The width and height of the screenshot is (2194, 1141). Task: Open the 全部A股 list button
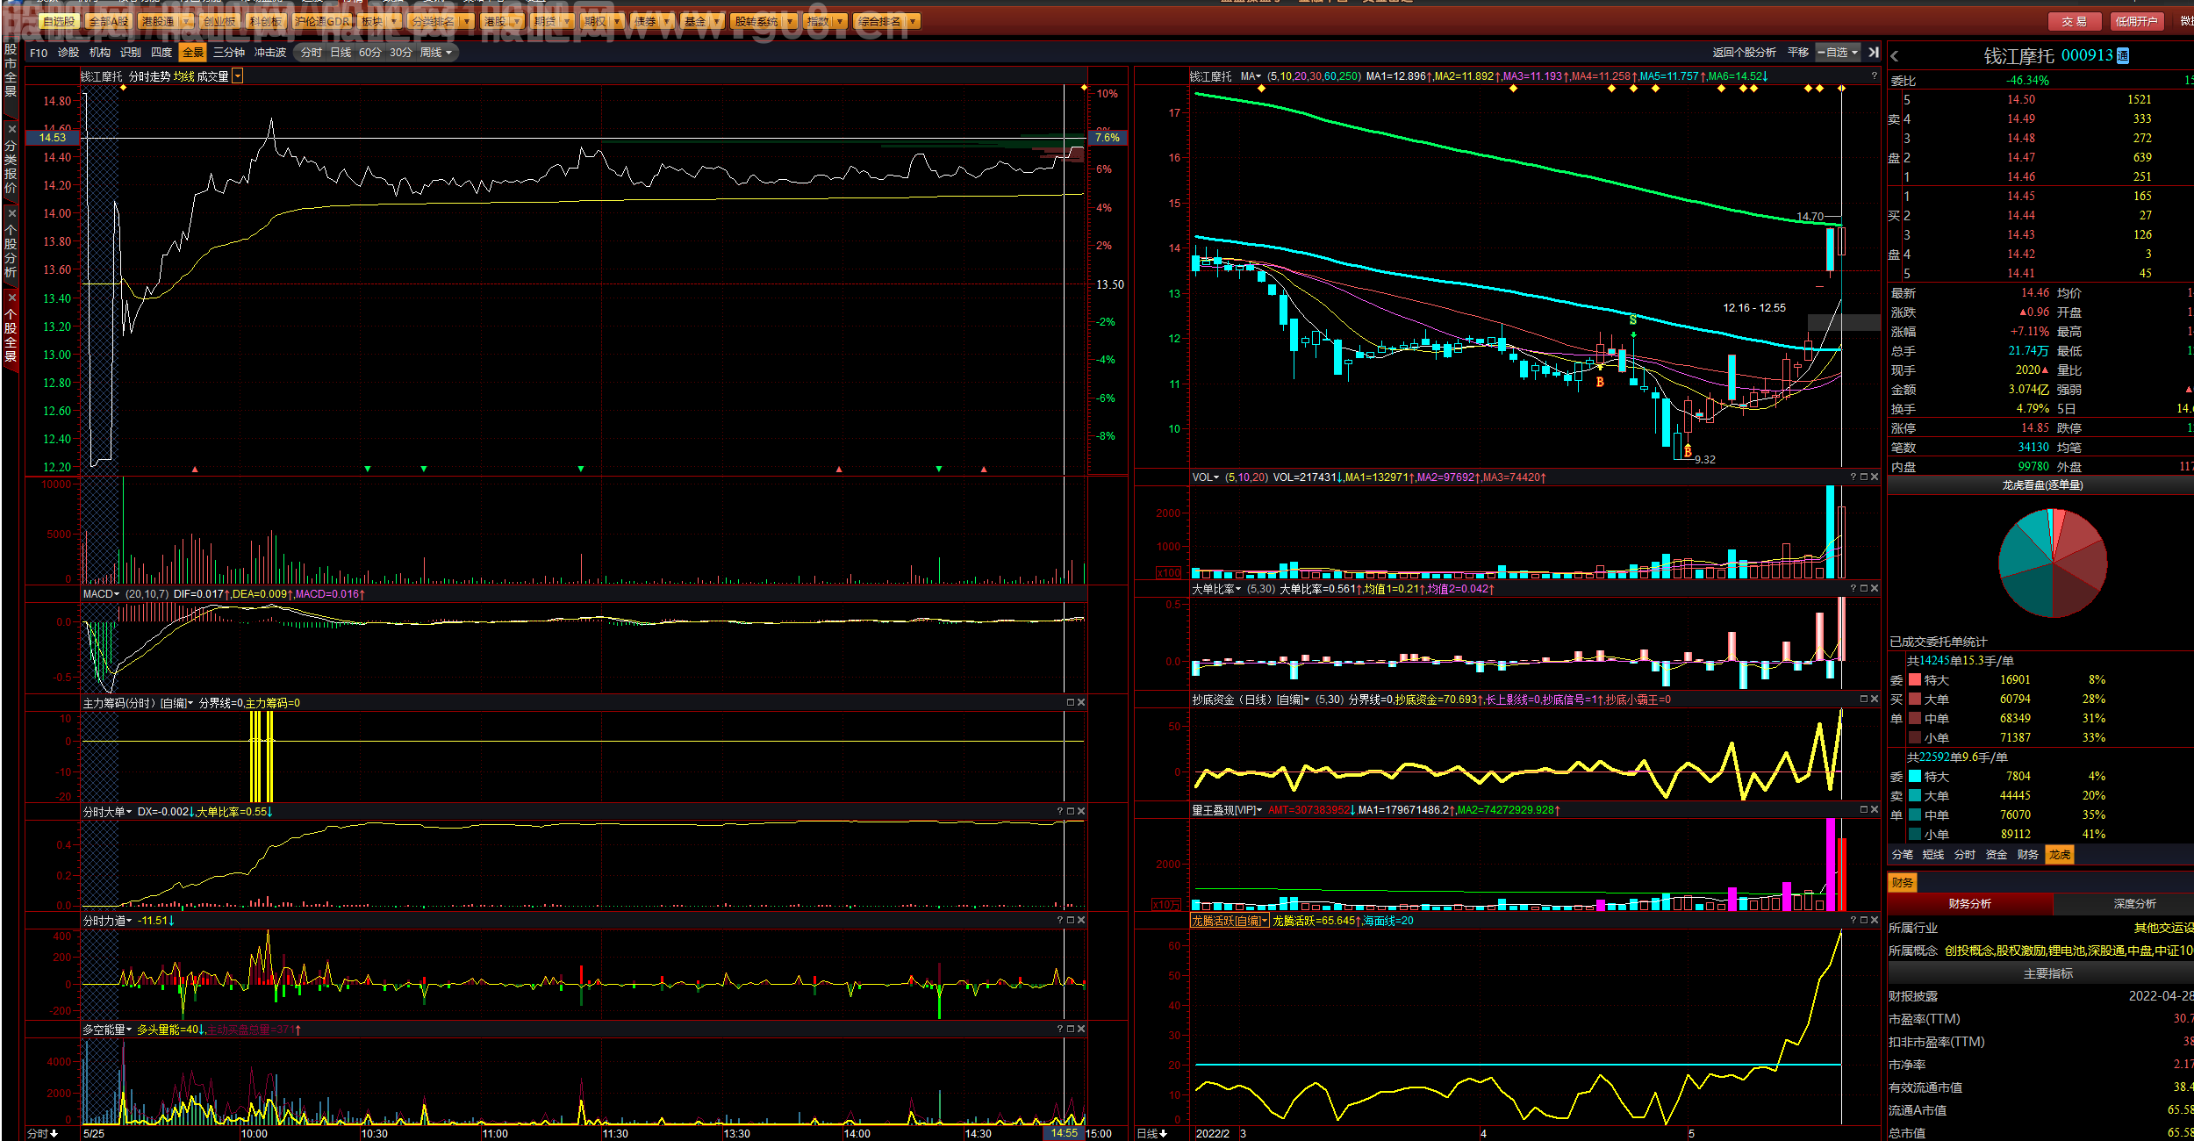108,21
